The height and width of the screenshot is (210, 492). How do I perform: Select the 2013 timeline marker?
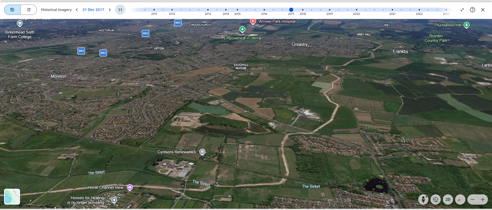click(208, 10)
